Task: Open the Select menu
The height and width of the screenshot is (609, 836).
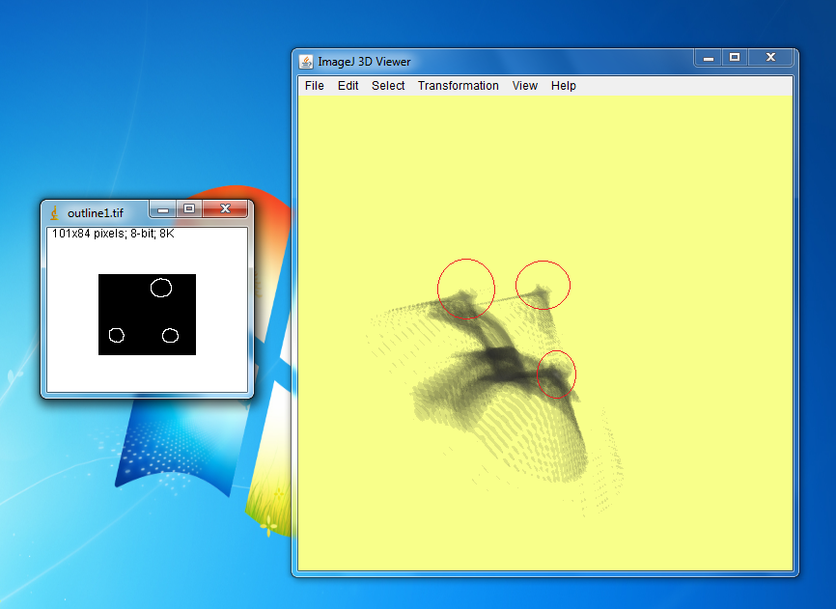Action: tap(388, 86)
